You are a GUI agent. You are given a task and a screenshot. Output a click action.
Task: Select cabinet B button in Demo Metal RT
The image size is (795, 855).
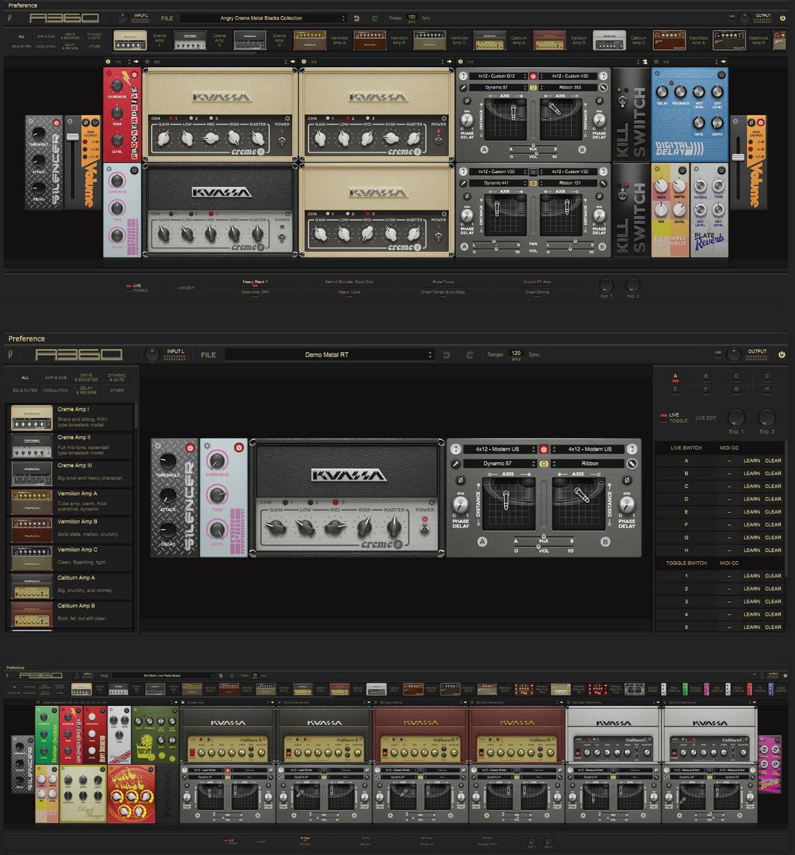[x=605, y=542]
